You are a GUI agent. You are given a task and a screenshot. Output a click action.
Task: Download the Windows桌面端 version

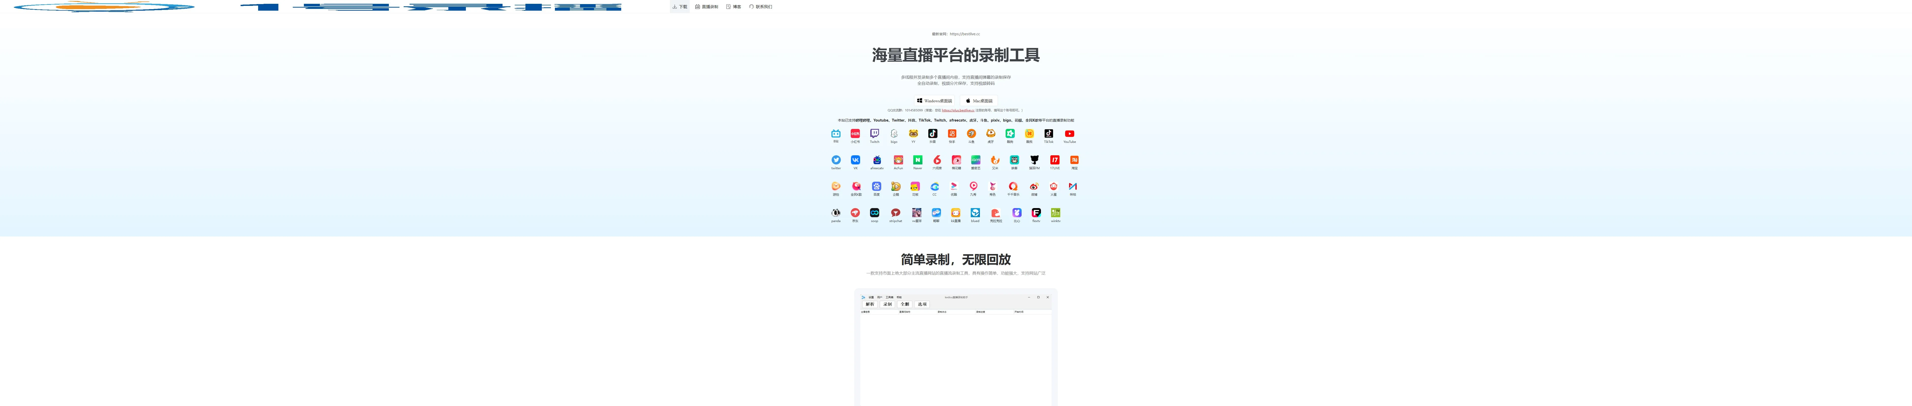934,101
